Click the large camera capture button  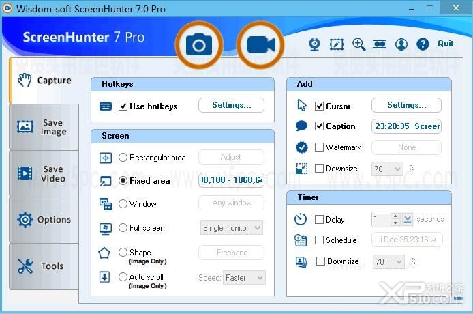click(199, 45)
